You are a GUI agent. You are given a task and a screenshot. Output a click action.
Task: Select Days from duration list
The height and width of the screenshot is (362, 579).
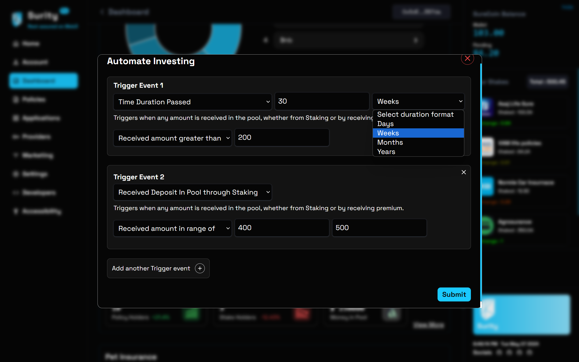385,124
